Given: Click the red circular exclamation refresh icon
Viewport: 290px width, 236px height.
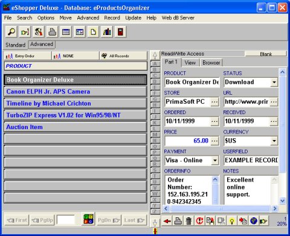Looking at the screenshot, I should pyautogui.click(x=199, y=221).
